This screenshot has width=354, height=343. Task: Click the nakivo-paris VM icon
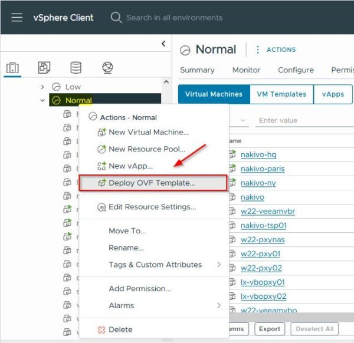tap(232, 169)
